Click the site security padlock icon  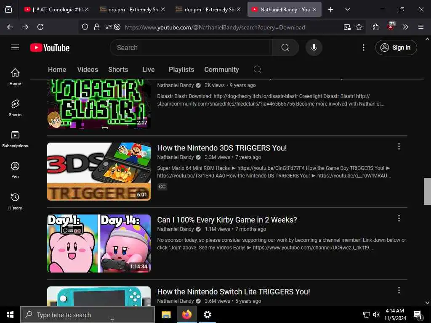click(x=97, y=27)
